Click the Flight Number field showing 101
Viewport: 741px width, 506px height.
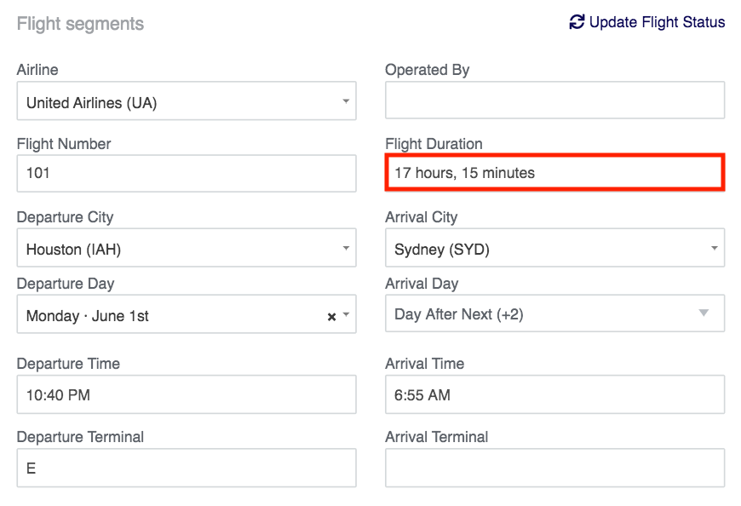point(187,174)
